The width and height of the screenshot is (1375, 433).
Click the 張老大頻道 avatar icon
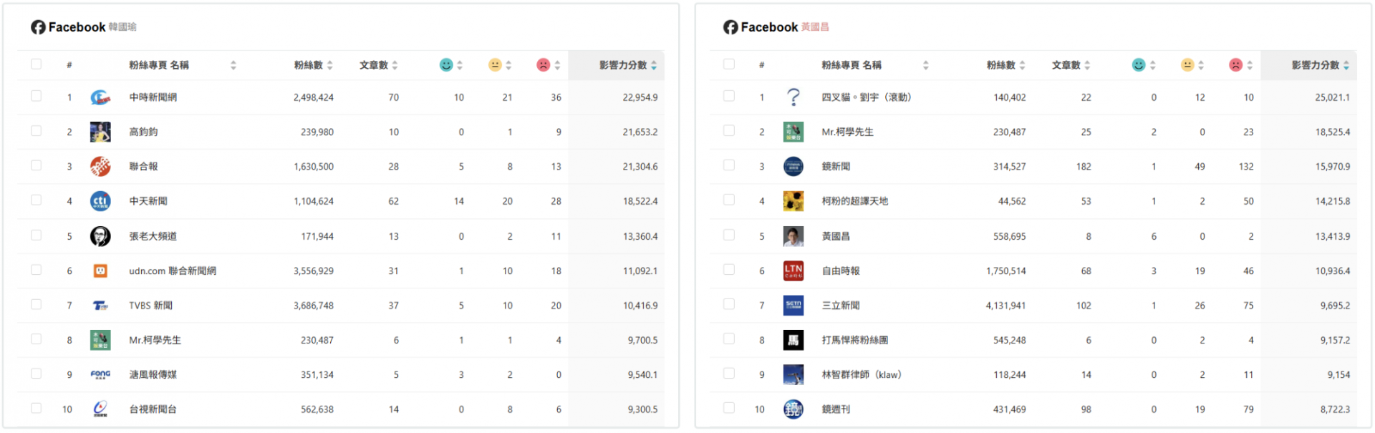[x=100, y=236]
